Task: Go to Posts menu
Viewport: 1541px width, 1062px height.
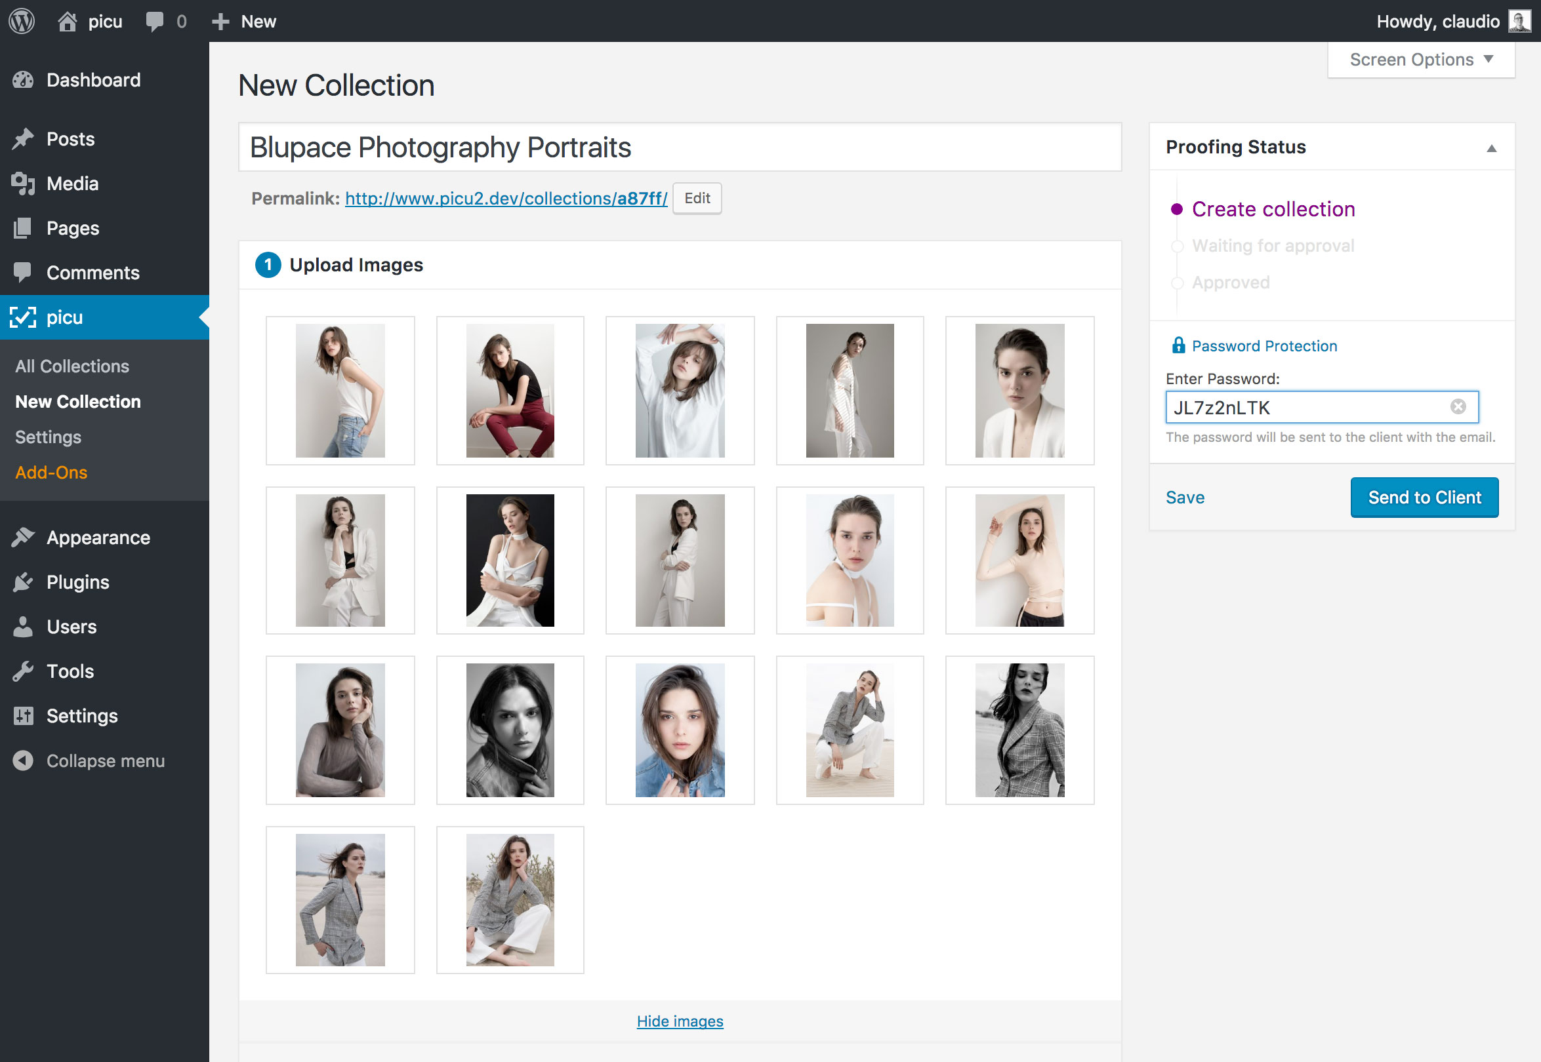Action: coord(104,138)
